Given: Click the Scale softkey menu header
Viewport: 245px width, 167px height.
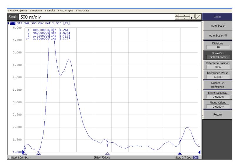Looking at the screenshot, I should tap(217, 17).
